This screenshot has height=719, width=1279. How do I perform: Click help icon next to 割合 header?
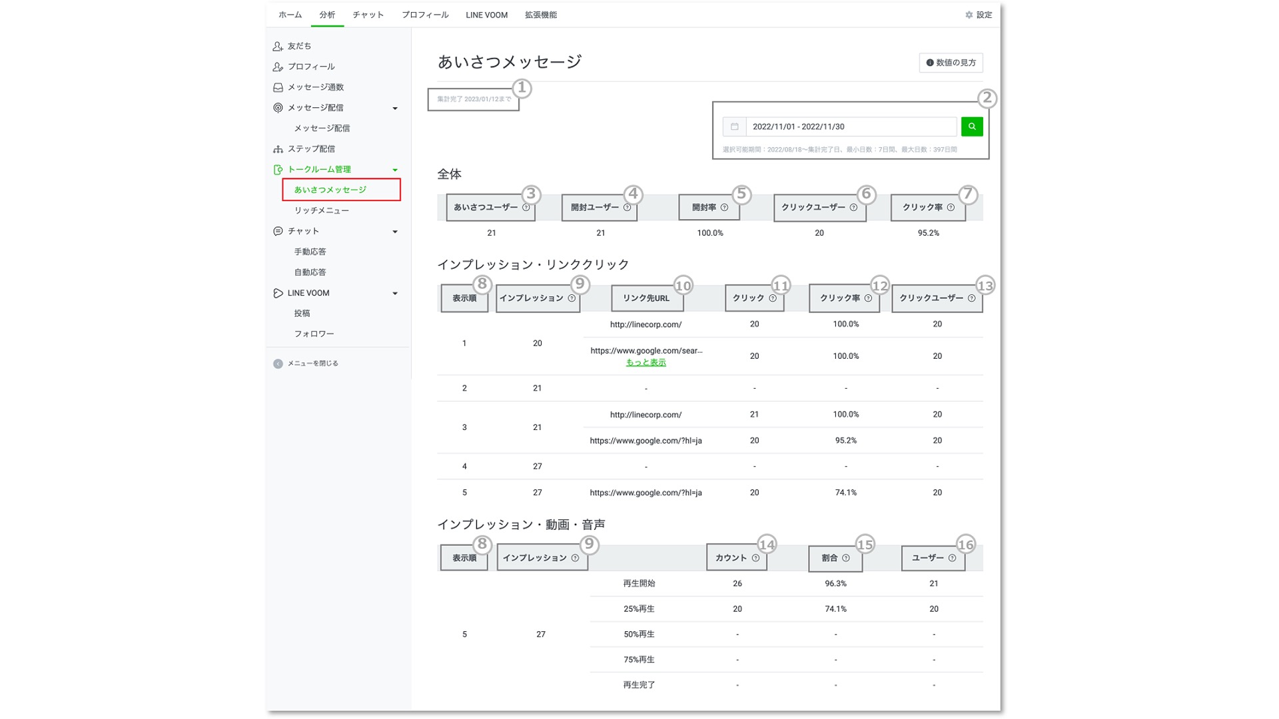click(846, 559)
